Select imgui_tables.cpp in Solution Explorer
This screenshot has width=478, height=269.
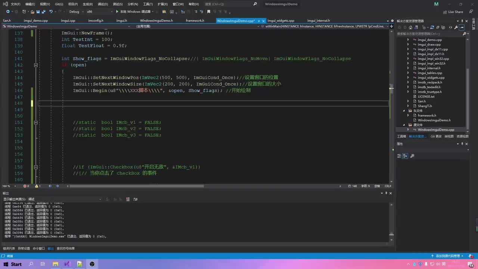coord(430,73)
